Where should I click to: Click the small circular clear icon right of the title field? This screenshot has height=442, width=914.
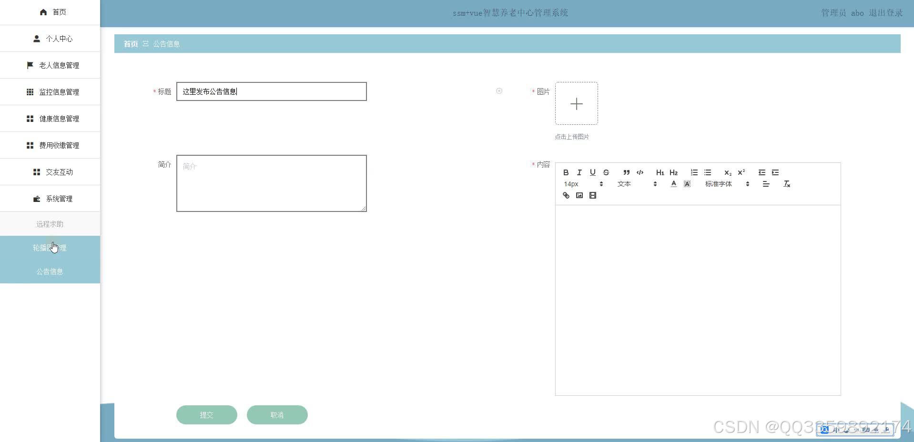click(499, 91)
